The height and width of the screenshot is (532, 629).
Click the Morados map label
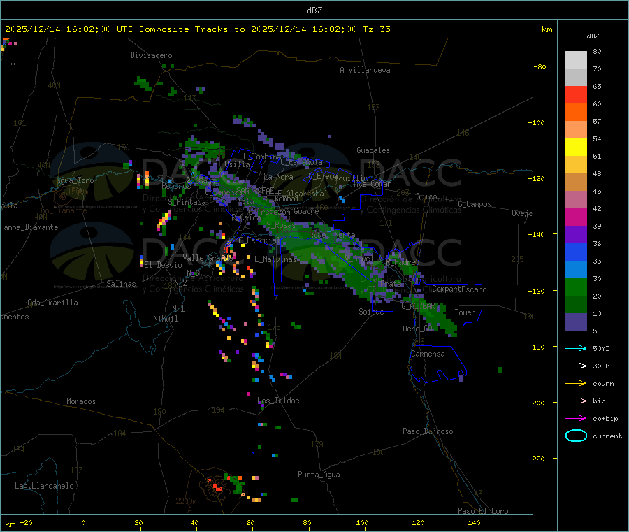[x=81, y=401]
